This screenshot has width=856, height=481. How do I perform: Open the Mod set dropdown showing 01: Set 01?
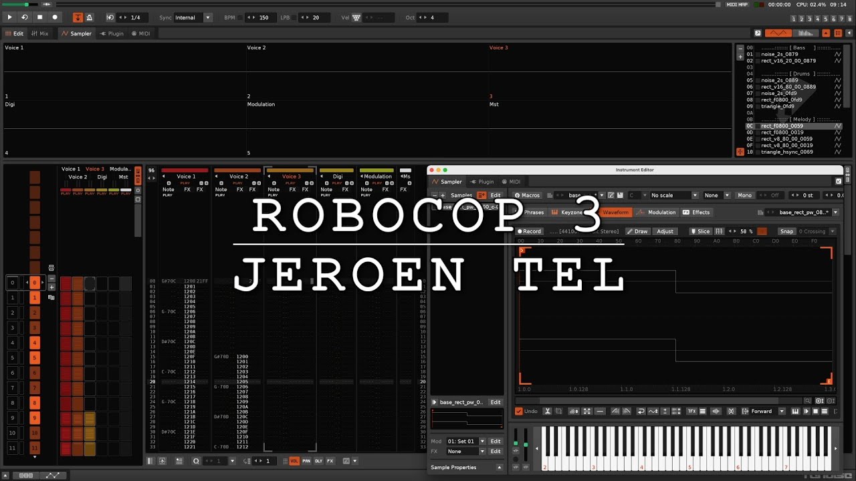pyautogui.click(x=466, y=442)
